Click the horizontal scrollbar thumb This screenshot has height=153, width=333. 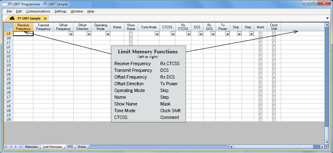tap(273, 147)
